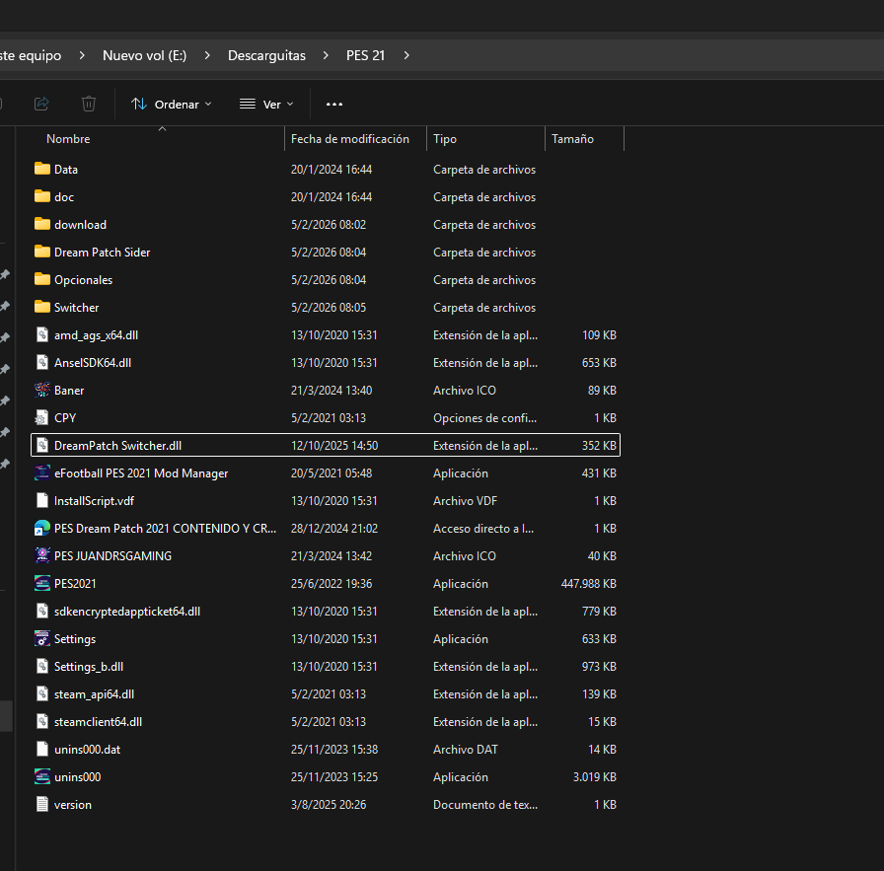Go to 'Descarguitas' in the breadcrumb
Image resolution: width=884 pixels, height=871 pixels.
266,55
